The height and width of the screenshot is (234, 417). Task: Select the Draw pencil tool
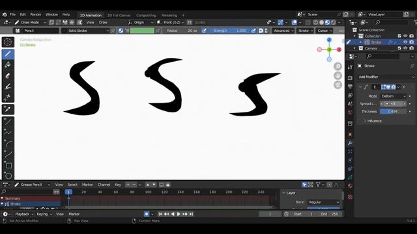coord(8,54)
